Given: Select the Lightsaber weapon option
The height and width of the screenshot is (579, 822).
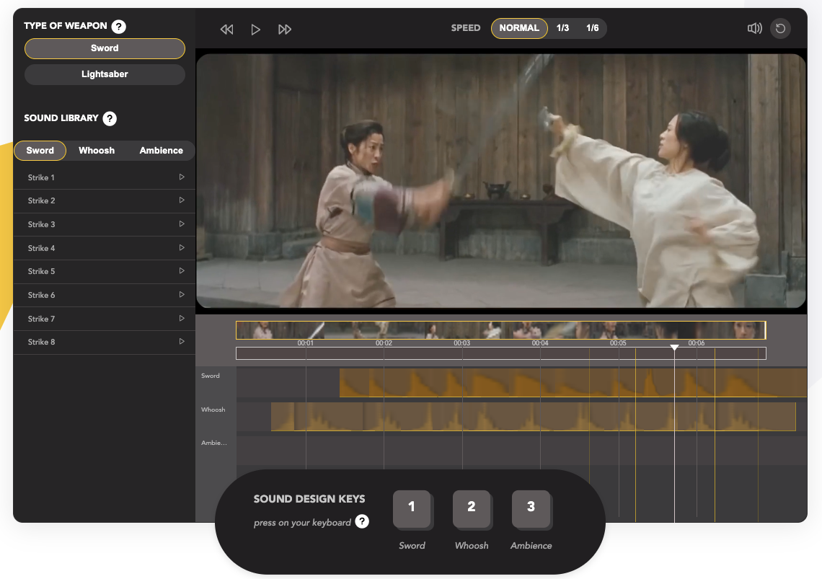Looking at the screenshot, I should 105,74.
